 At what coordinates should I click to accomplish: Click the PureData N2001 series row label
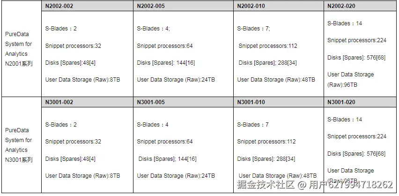tap(19, 49)
